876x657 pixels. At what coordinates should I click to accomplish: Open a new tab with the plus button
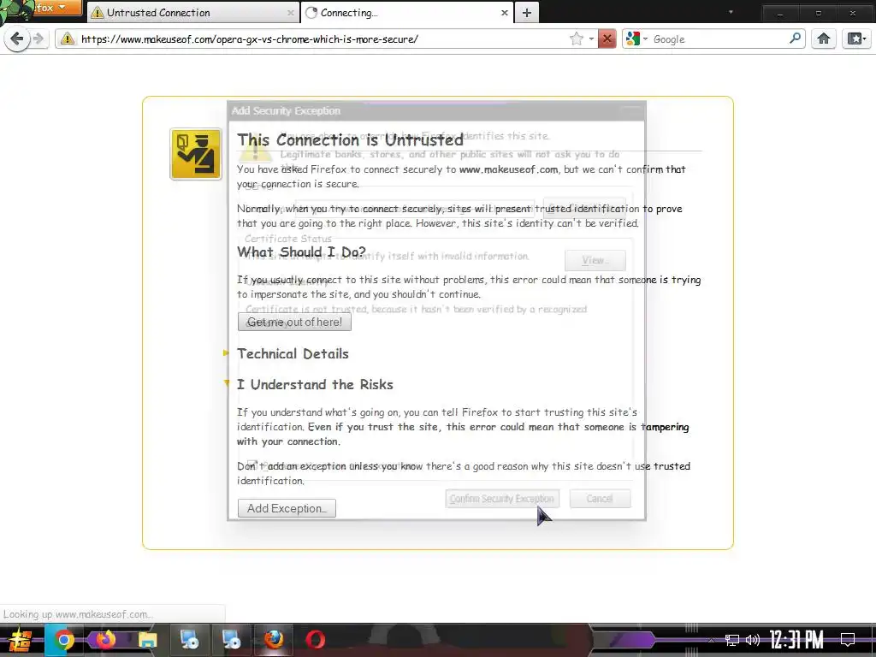(x=526, y=12)
